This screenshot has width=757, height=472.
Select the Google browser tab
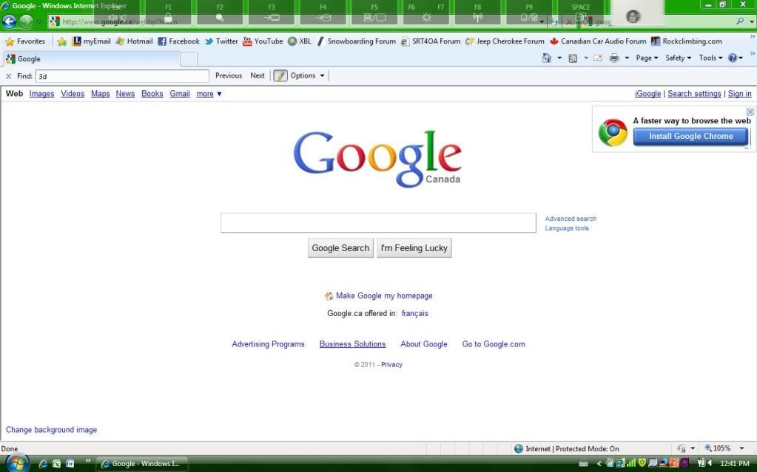click(92, 59)
